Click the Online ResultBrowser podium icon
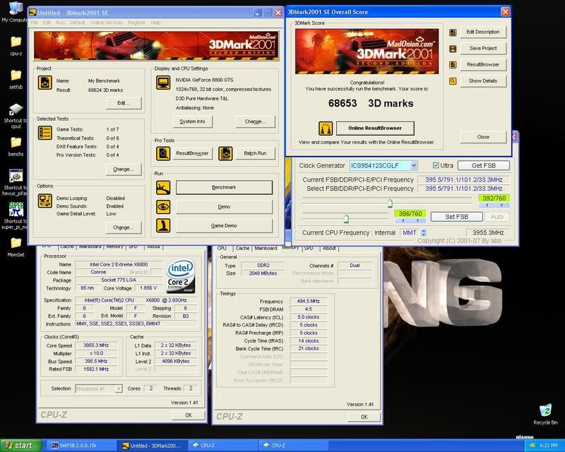The height and width of the screenshot is (452, 565). tap(326, 129)
